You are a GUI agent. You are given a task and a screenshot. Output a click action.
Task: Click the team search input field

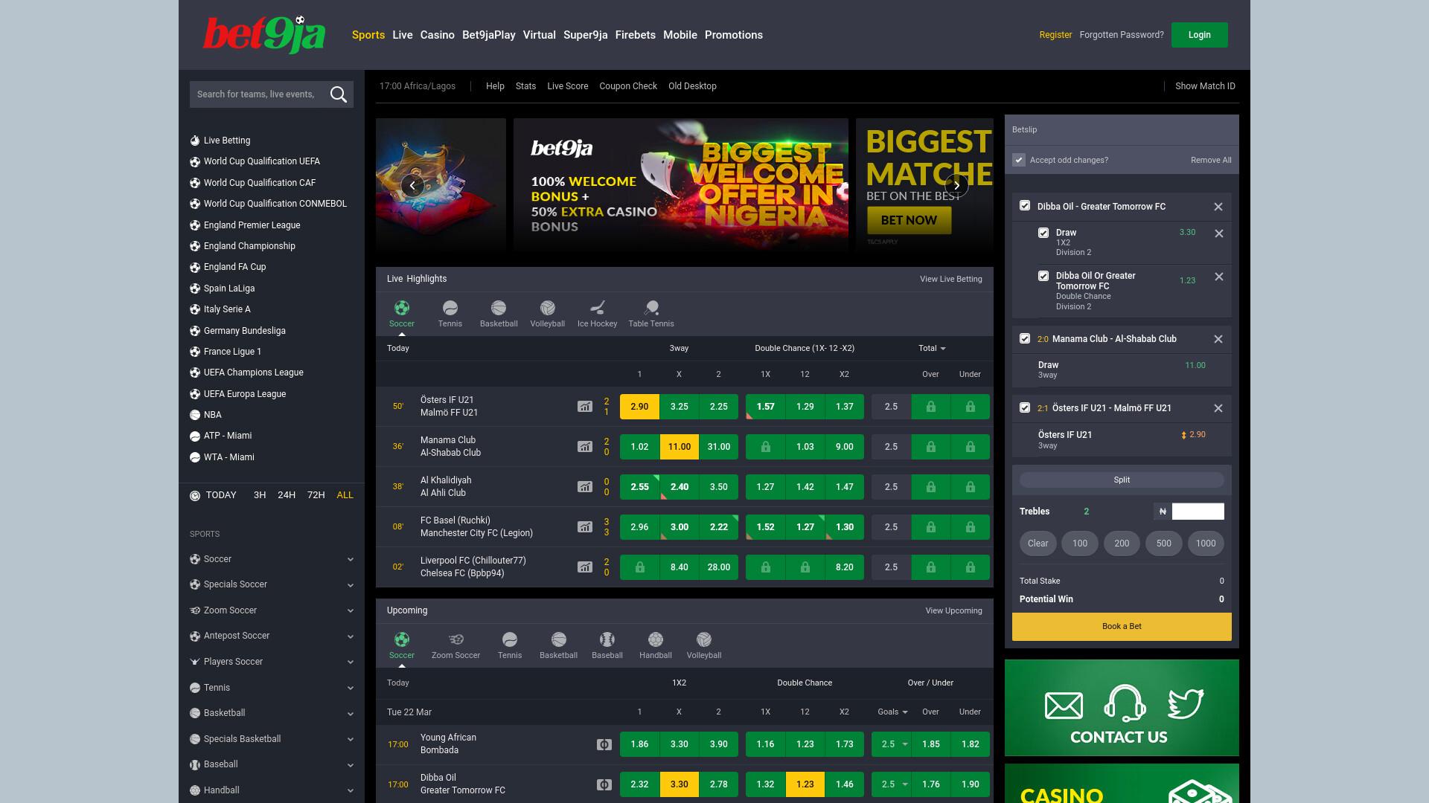[257, 94]
